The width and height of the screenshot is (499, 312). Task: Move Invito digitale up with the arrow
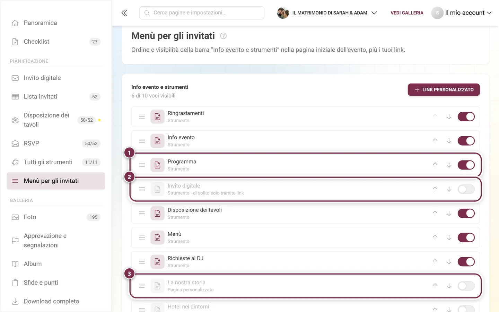click(435, 189)
